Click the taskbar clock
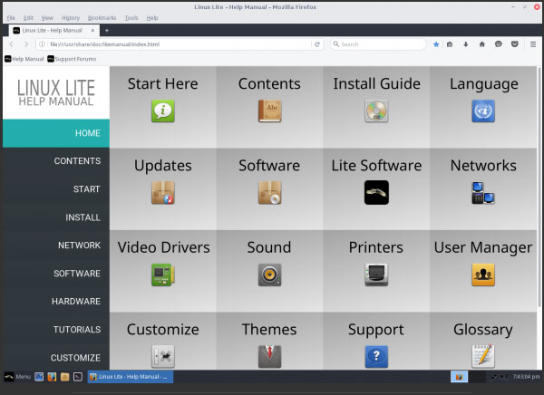Image resolution: width=544 pixels, height=395 pixels. [x=526, y=377]
